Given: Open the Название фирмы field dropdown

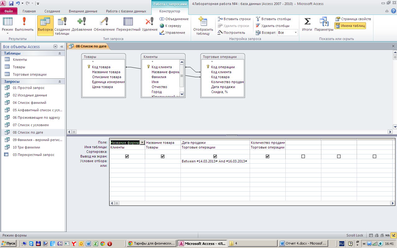Looking at the screenshot, I should [x=142, y=143].
